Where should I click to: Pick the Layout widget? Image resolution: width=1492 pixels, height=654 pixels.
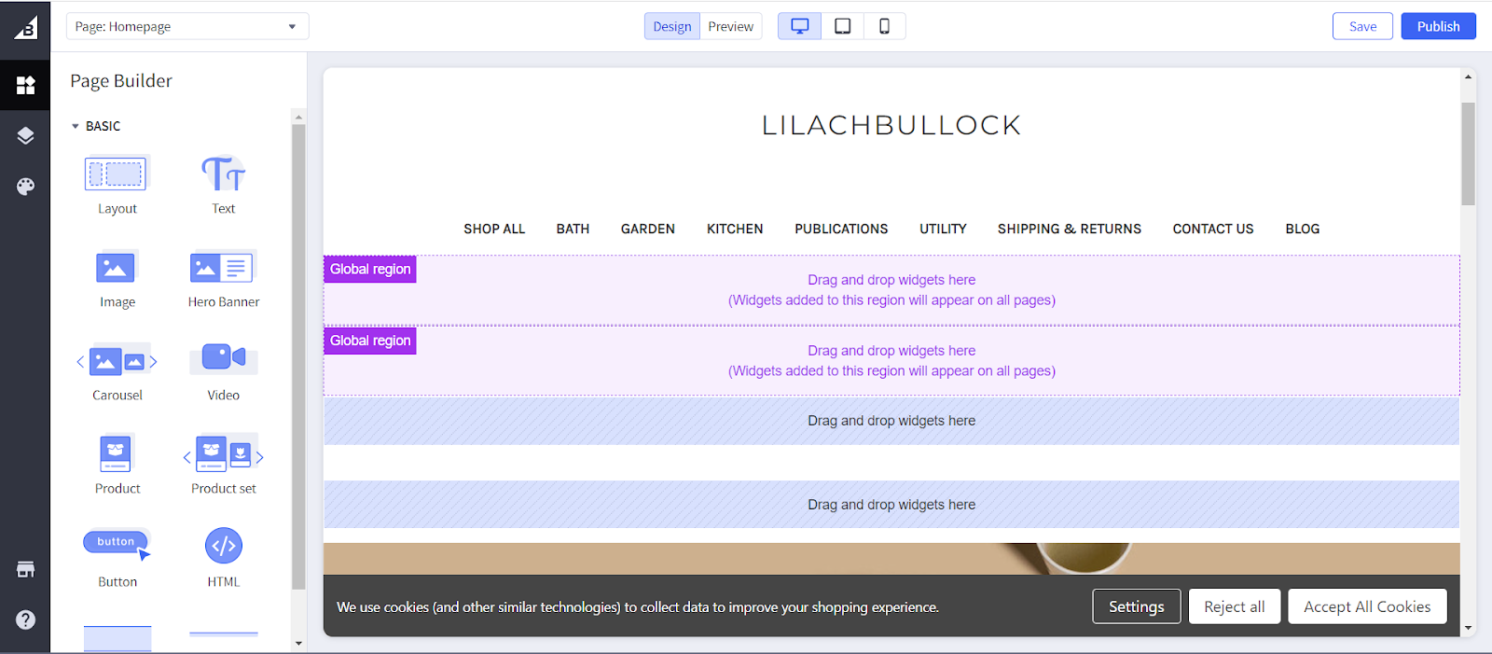(117, 186)
